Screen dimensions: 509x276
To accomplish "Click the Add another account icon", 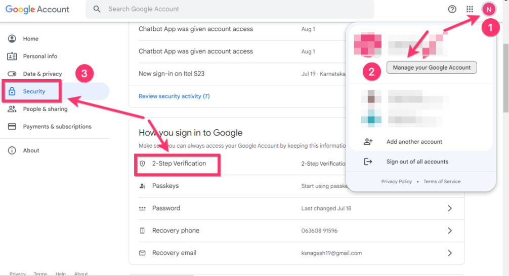I will tap(368, 142).
